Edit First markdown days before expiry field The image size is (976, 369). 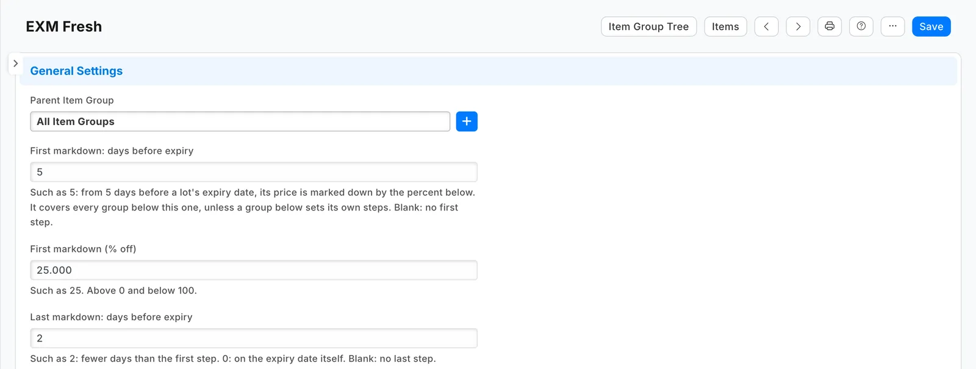254,172
